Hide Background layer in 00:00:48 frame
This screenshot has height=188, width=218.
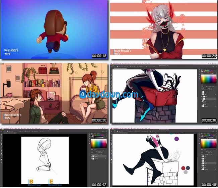201,169
